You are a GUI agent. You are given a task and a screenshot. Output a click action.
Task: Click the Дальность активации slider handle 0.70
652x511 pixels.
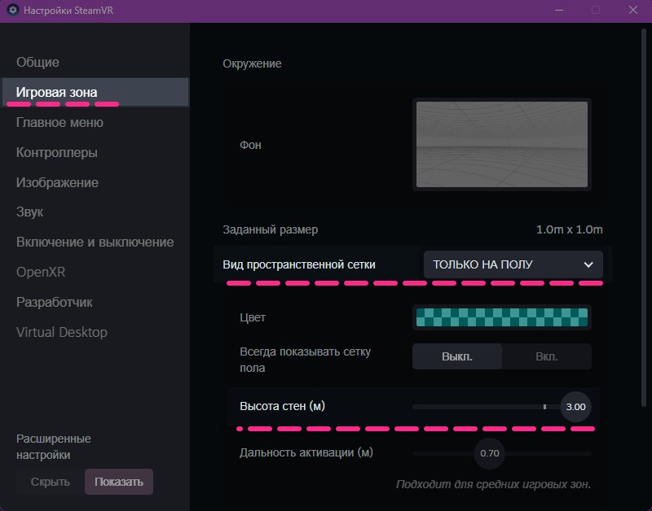pyautogui.click(x=490, y=453)
